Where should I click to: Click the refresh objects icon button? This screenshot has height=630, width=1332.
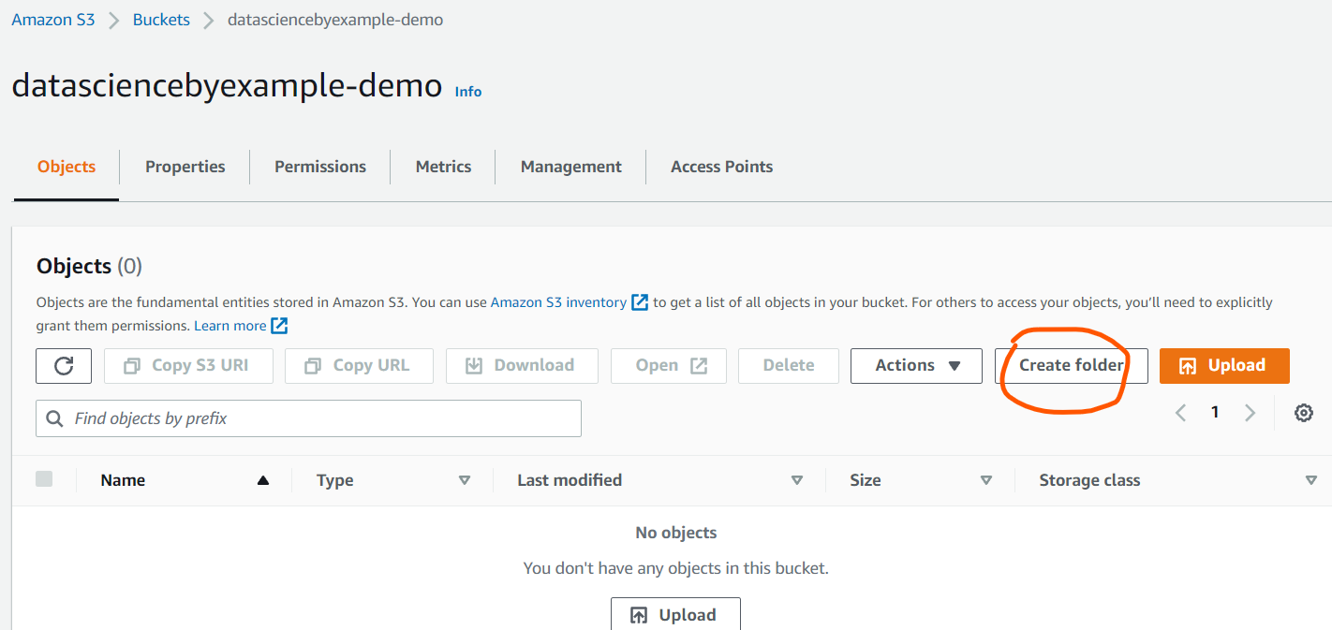[64, 366]
